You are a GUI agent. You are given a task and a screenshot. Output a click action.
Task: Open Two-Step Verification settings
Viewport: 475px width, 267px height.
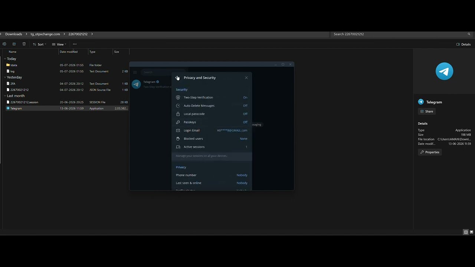pyautogui.click(x=212, y=98)
